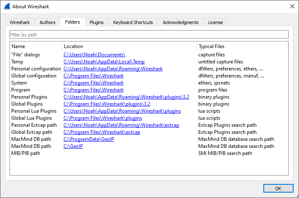
Task: Click the OK button
Action: point(278,188)
